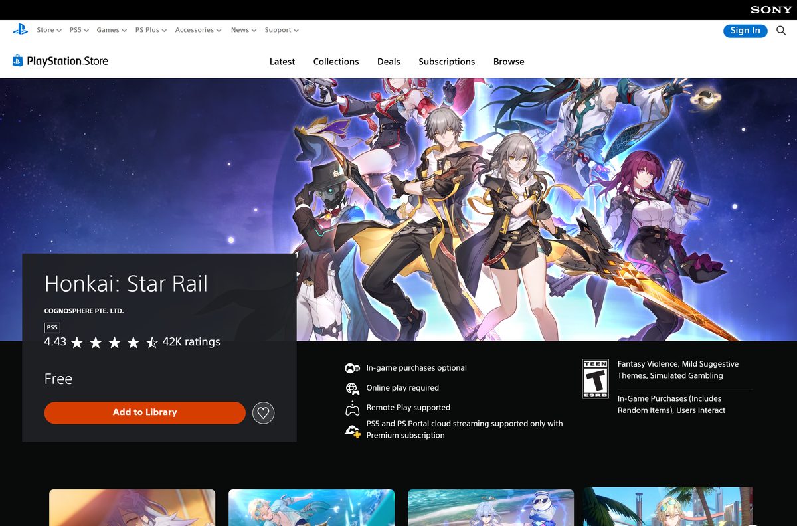Viewport: 797px width, 526px height.
Task: Click the 4.43 rating score
Action: (x=55, y=342)
